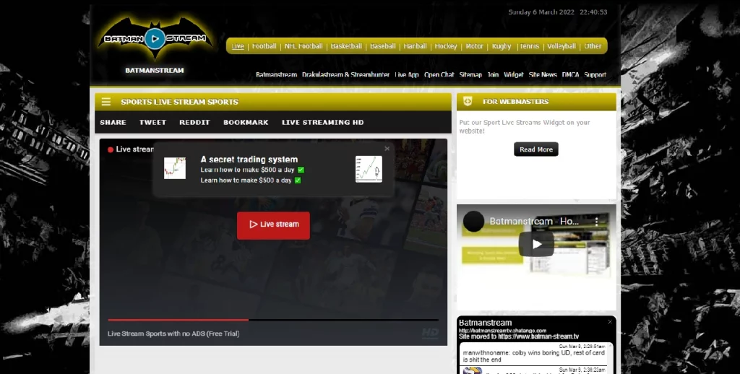The height and width of the screenshot is (374, 740).
Task: Click manwthnoname's chat message
Action: pyautogui.click(x=533, y=356)
